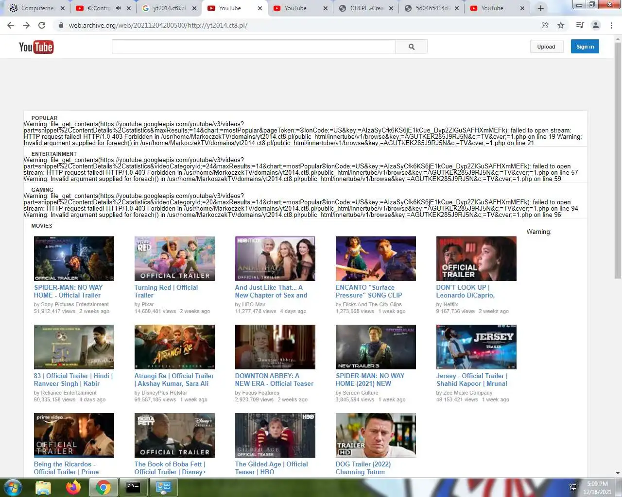The height and width of the screenshot is (497, 622).
Task: Mute the tab playing audio
Action: point(118,8)
